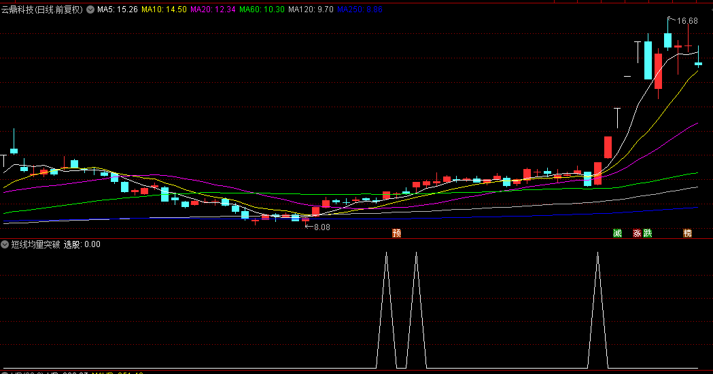The image size is (713, 374).
Task: Select the green MA60 label
Action: (x=262, y=10)
